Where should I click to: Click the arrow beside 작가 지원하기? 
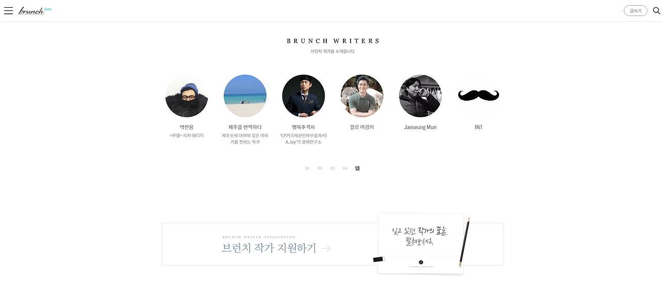326,248
